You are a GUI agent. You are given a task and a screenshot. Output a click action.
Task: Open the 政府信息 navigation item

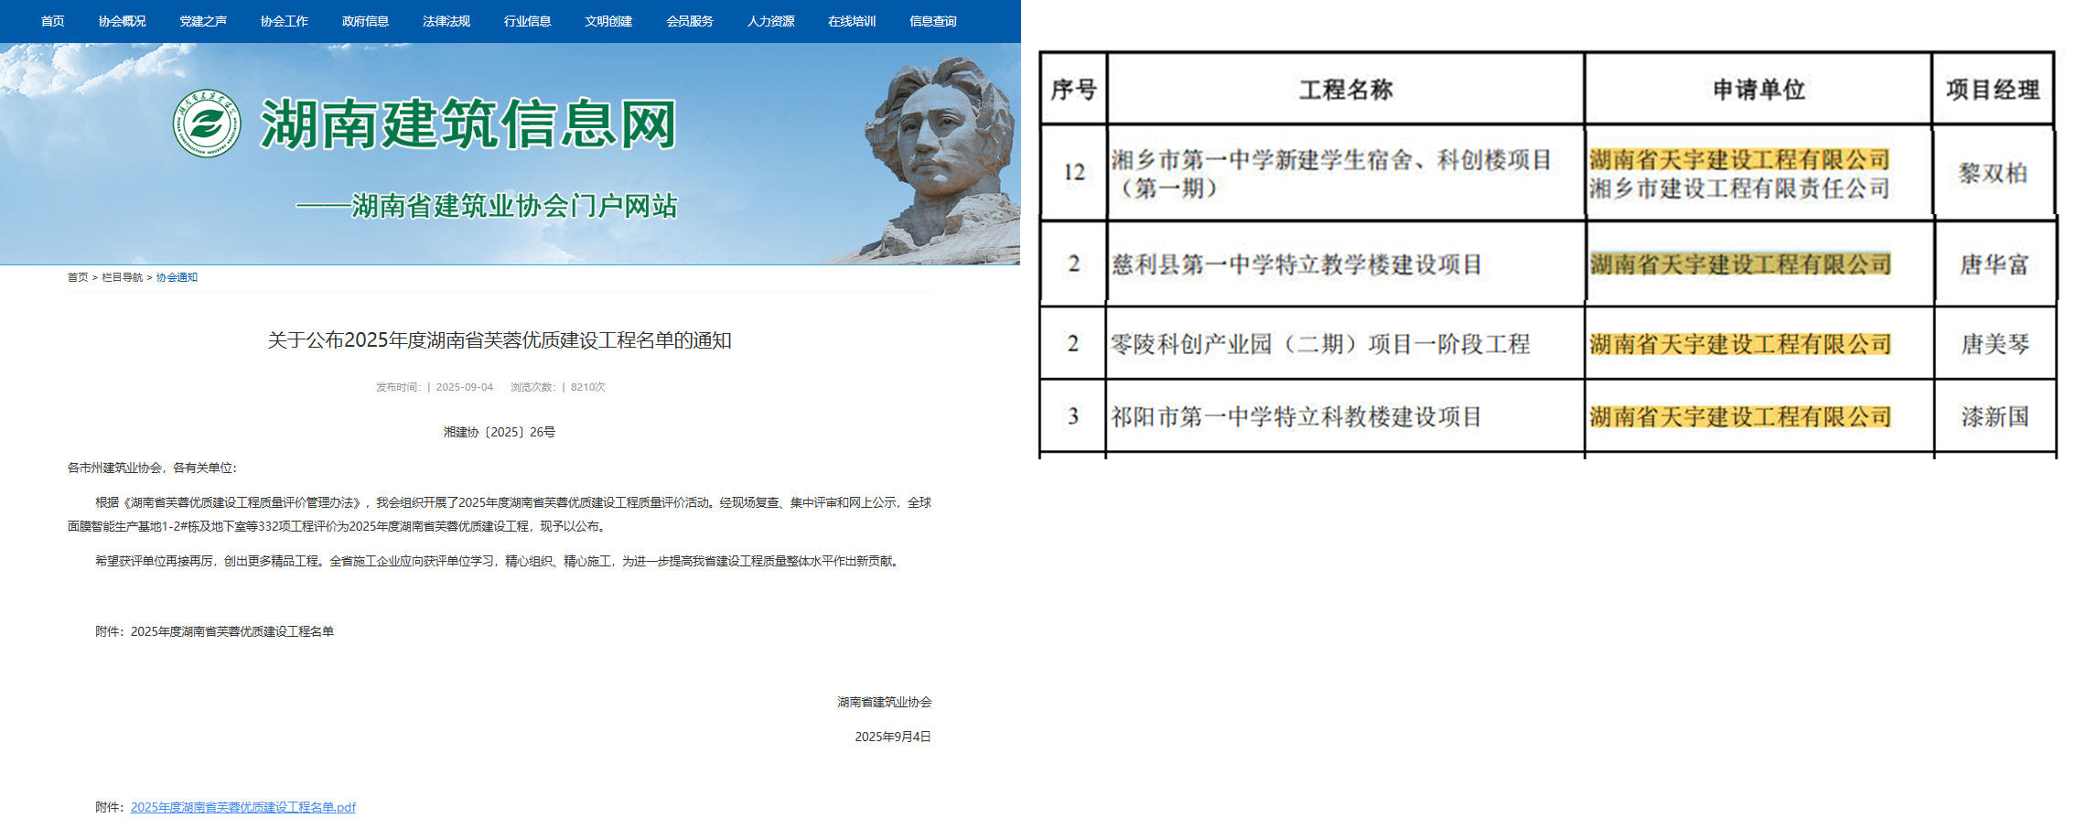pyautogui.click(x=365, y=21)
